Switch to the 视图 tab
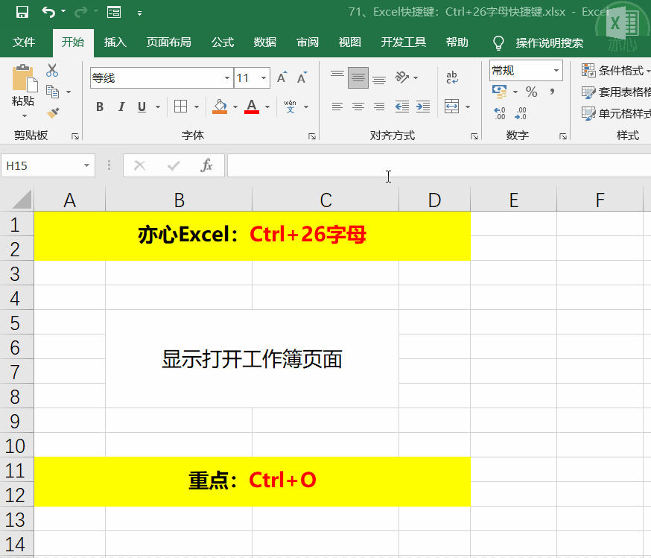Viewport: 651px width, 558px height. pos(349,42)
